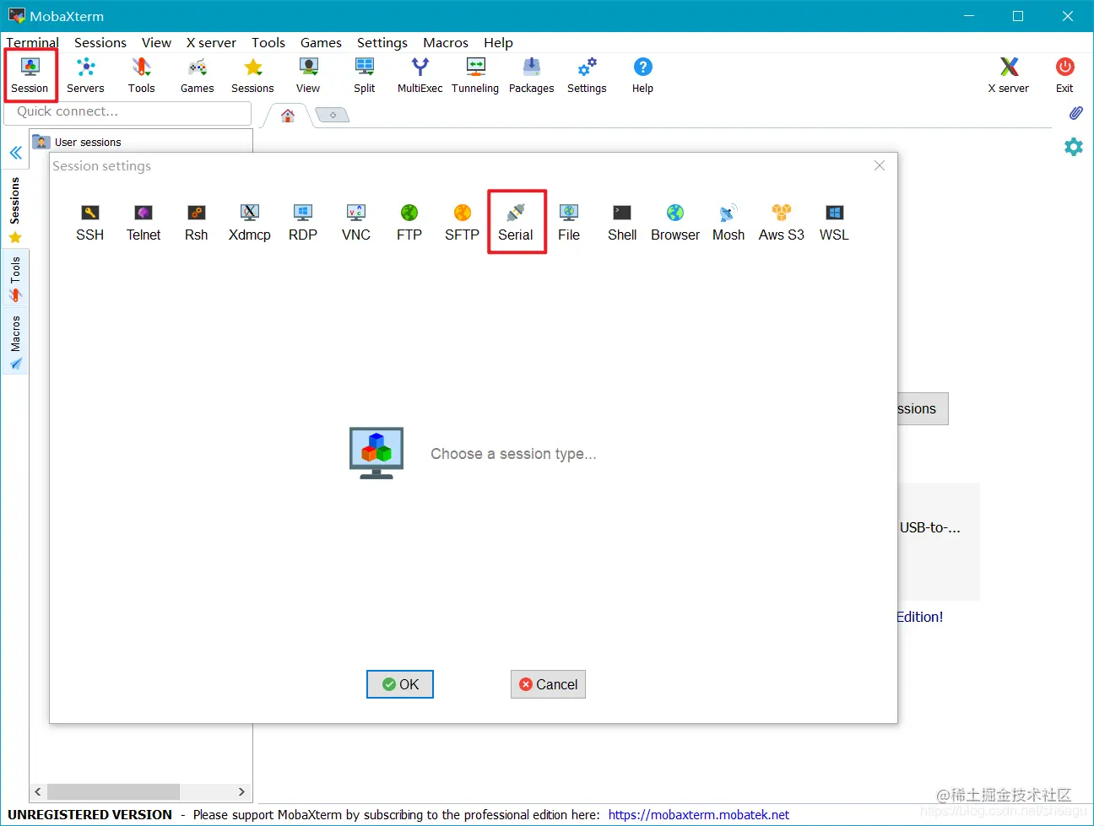1094x826 pixels.
Task: Click the Split toolbar icon
Action: [x=365, y=75]
